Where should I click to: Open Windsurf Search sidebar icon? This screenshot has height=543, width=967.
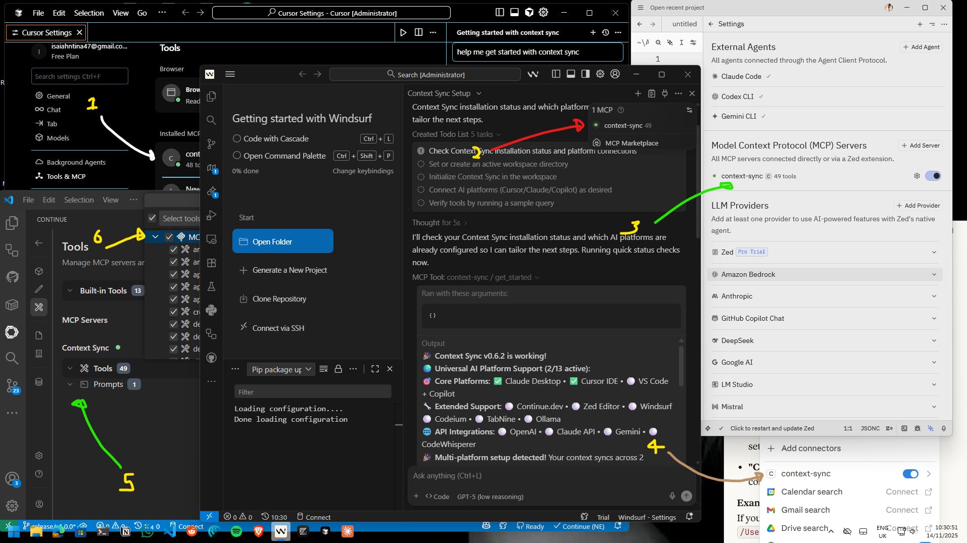point(212,120)
